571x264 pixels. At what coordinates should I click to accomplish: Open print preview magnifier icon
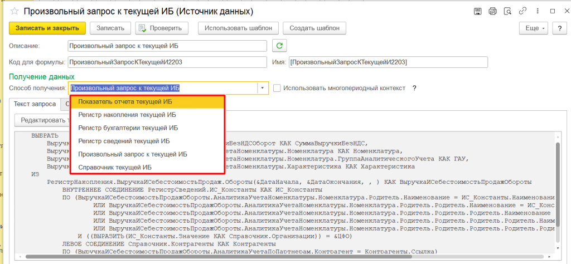pyautogui.click(x=507, y=11)
